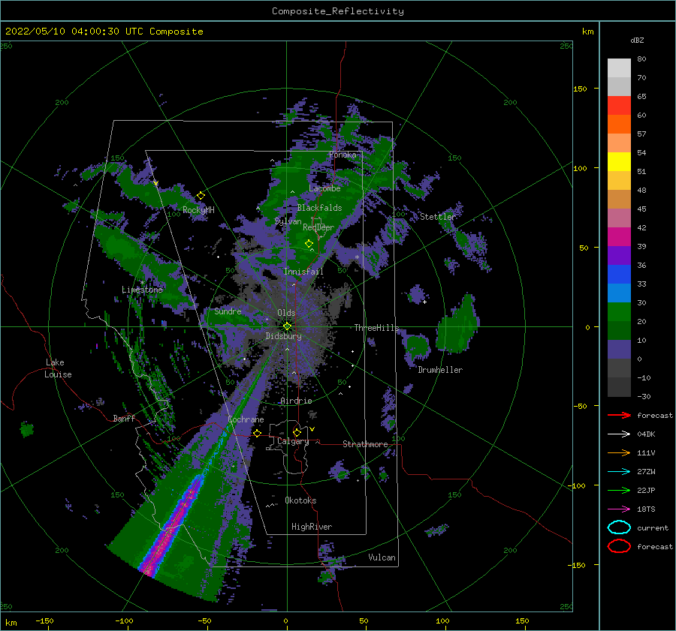The height and width of the screenshot is (631, 676).
Task: Click the Banff label
Action: coord(124,418)
